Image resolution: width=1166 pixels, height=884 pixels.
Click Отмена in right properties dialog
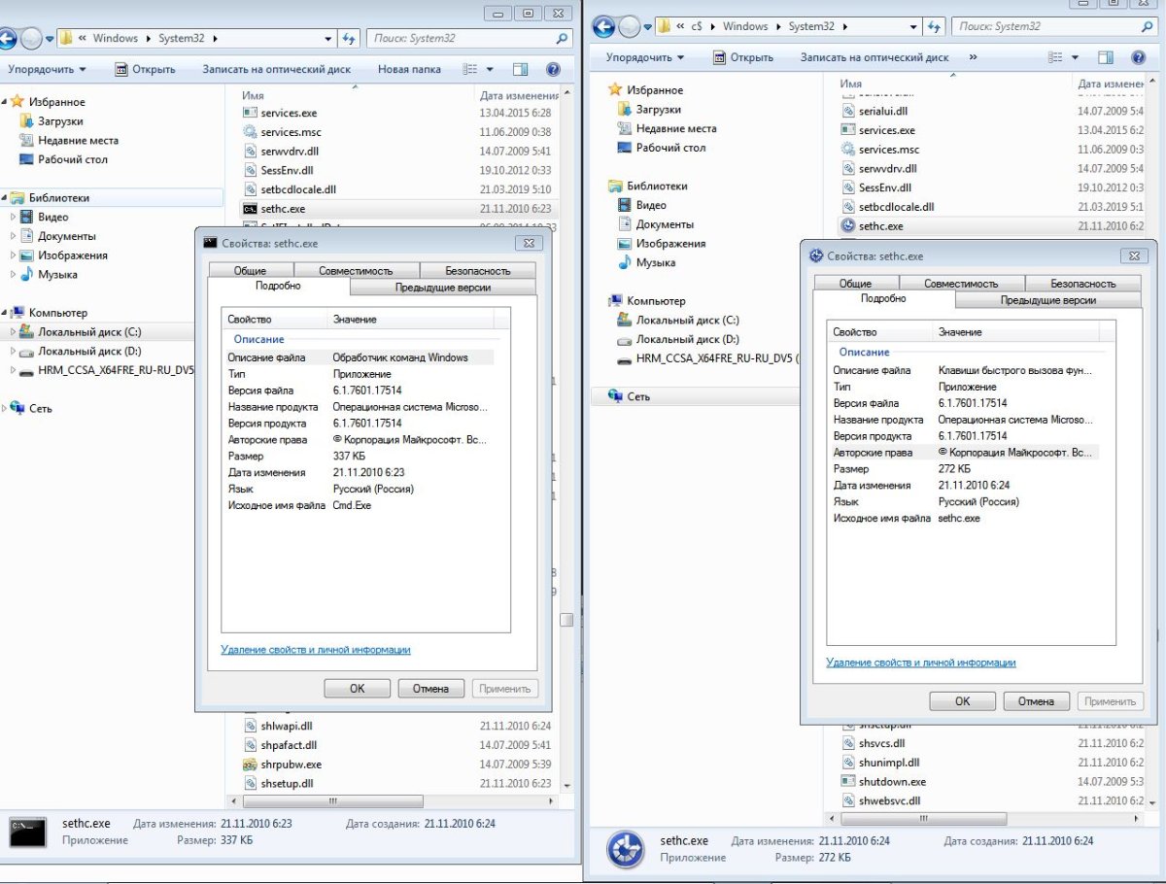[1036, 701]
